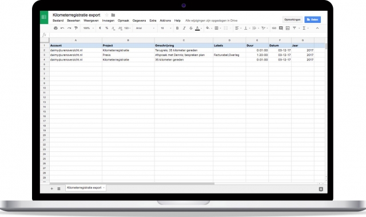The width and height of the screenshot is (366, 217).
Task: Toggle bold formatting
Action: point(177,28)
